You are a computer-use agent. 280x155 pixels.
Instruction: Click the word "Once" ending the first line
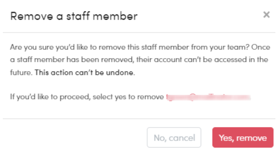[260, 47]
